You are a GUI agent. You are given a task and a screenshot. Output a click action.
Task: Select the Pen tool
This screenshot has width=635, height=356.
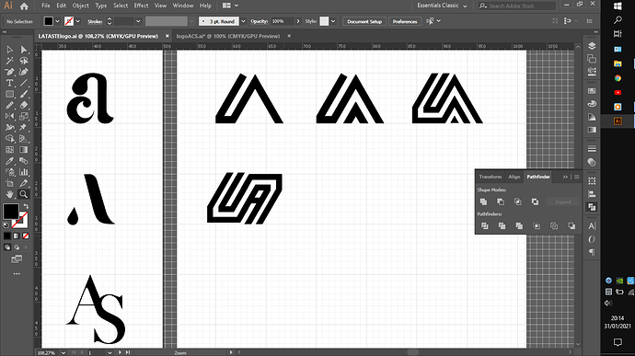[x=9, y=72]
